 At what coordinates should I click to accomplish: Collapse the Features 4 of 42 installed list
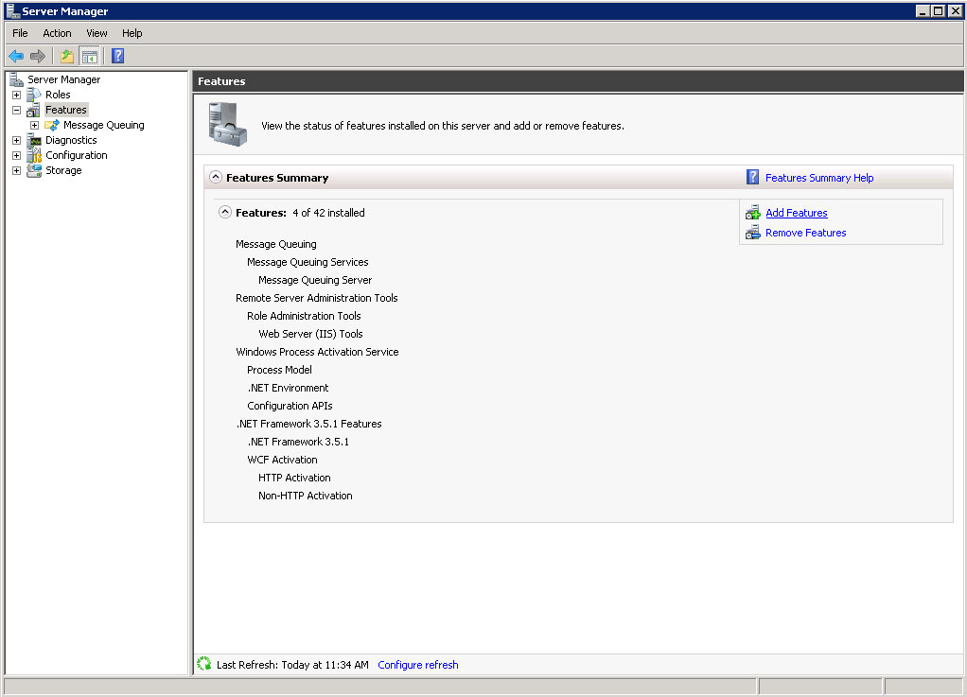225,212
